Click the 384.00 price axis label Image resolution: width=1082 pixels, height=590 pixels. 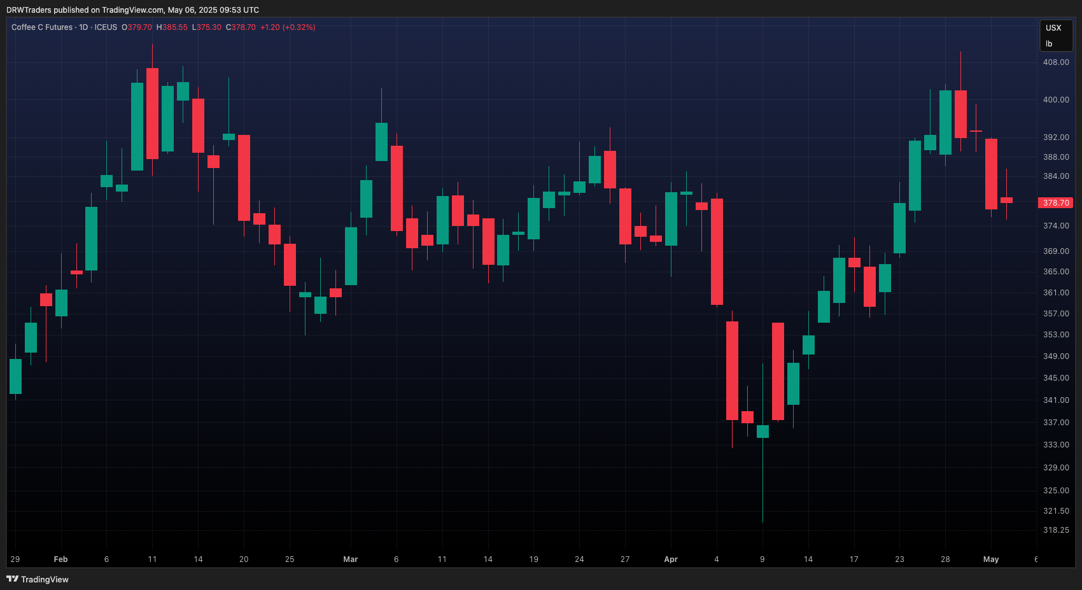coord(1056,176)
